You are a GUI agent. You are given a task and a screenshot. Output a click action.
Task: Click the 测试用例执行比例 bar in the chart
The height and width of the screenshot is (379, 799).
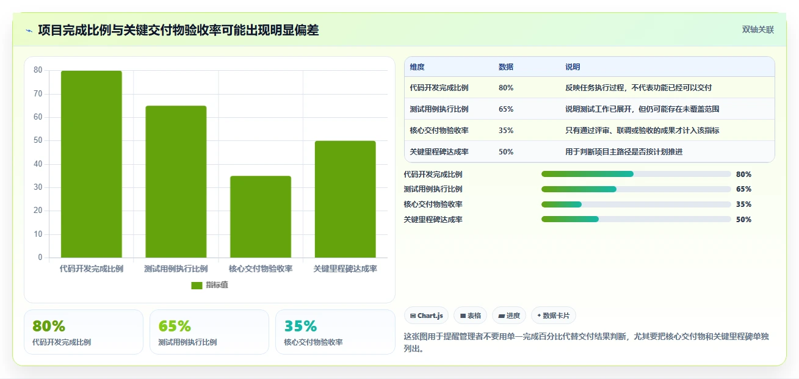[x=176, y=182]
